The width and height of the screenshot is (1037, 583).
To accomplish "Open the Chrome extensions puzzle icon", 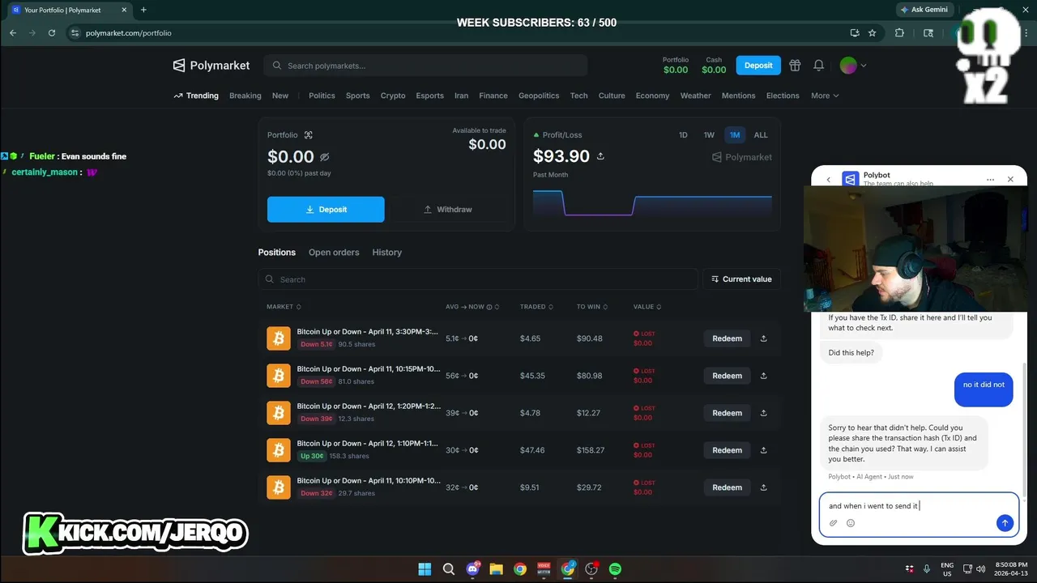I will point(899,33).
